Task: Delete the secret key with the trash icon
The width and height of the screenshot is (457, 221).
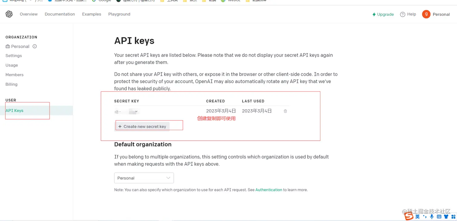Action: click(285, 111)
